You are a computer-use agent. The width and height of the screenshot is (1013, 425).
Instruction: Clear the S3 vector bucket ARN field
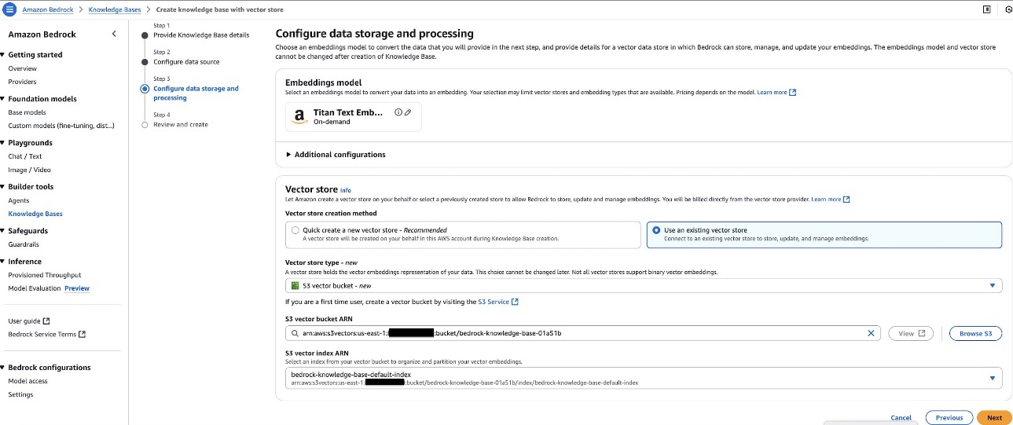point(871,333)
